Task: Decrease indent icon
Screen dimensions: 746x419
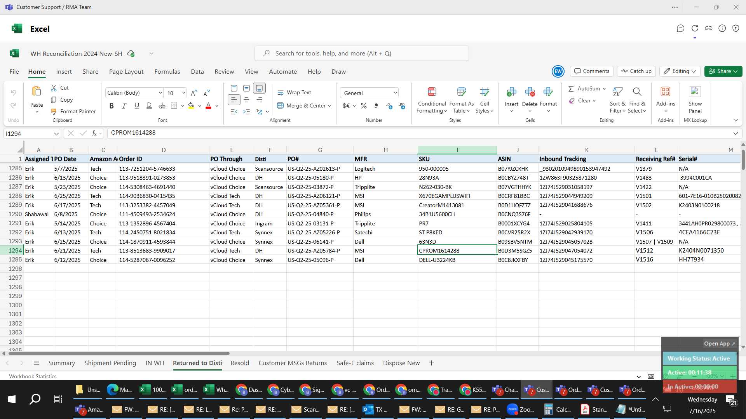Action: point(234,112)
